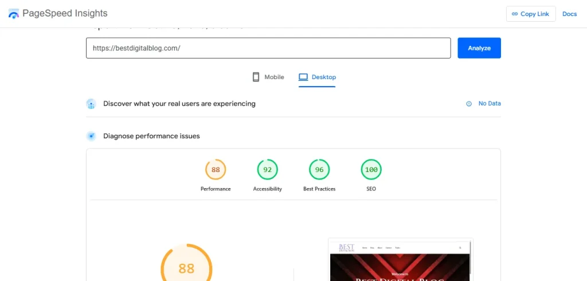Jump to the Best Practices score gauge 96
587x281 pixels.
pyautogui.click(x=319, y=170)
